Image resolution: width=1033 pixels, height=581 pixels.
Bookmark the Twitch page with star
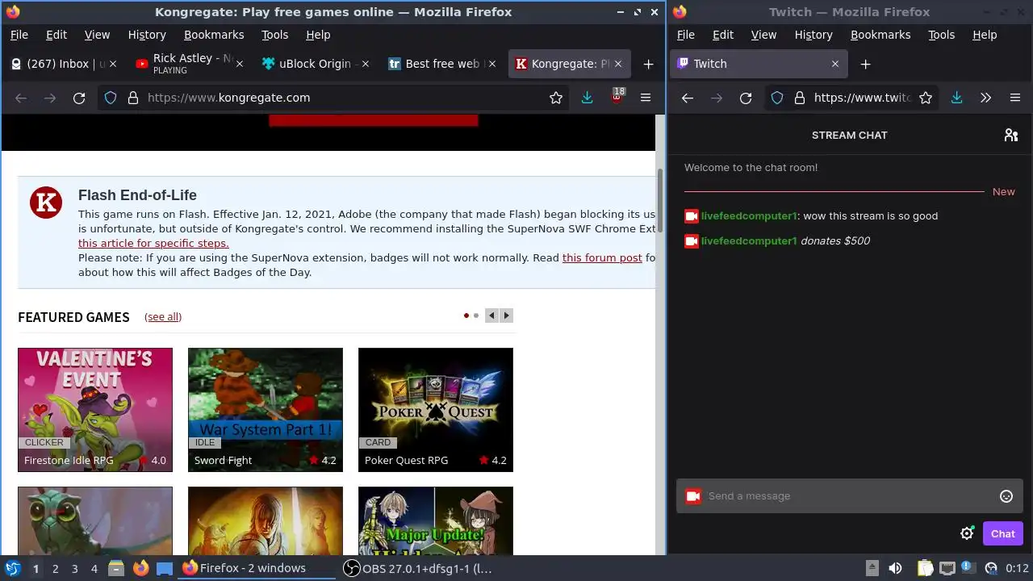926,98
